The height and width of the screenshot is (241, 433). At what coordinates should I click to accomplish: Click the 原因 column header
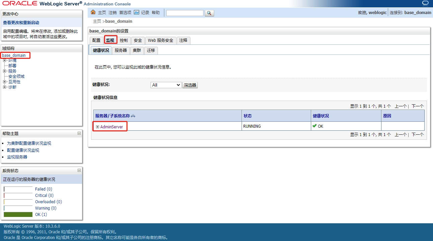pos(387,116)
